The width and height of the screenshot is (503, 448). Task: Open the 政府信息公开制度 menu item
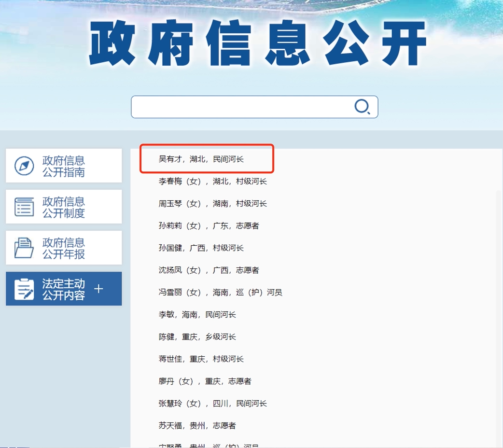tap(64, 207)
